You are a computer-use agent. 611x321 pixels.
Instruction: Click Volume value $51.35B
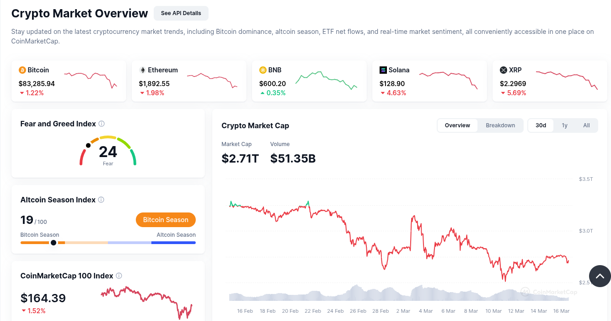click(x=293, y=158)
